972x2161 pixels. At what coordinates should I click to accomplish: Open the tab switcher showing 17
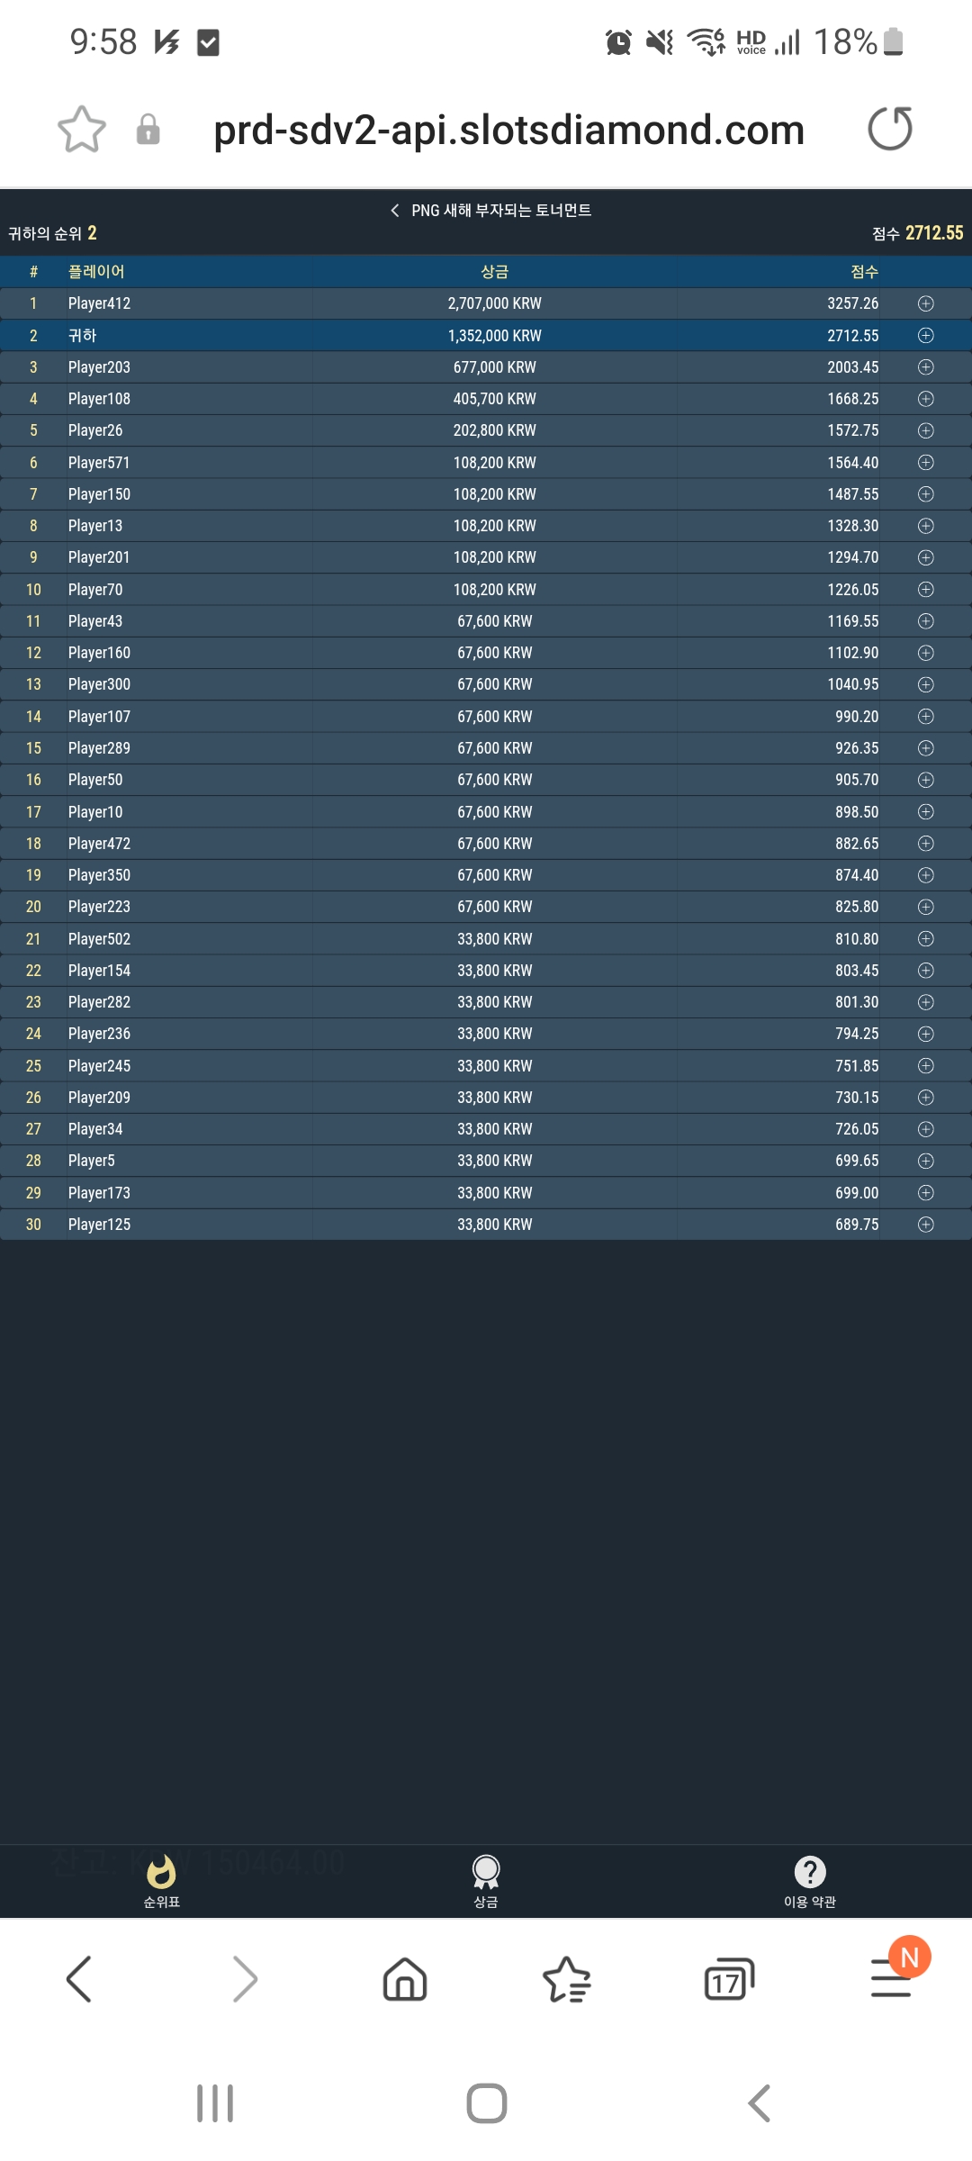729,1979
